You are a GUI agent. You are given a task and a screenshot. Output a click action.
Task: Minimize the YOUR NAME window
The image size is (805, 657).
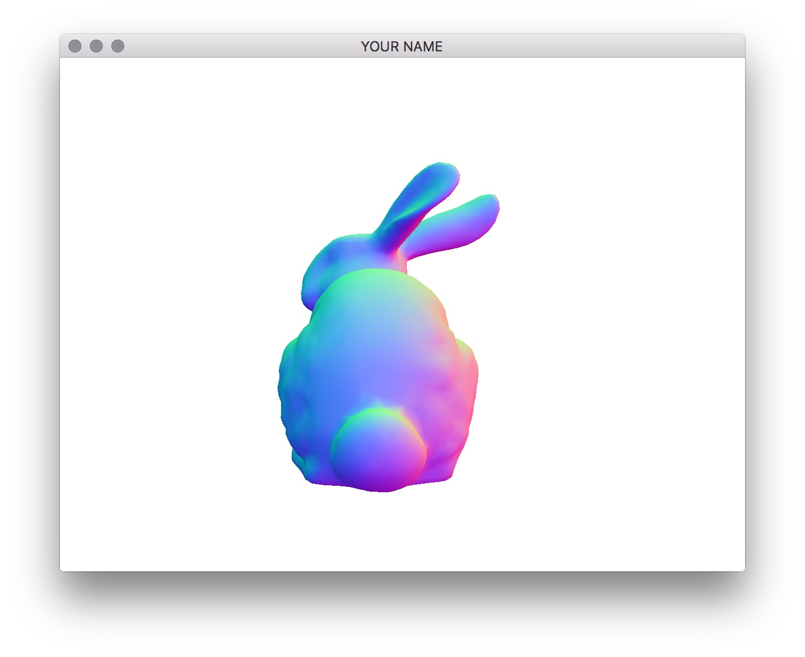pos(96,46)
